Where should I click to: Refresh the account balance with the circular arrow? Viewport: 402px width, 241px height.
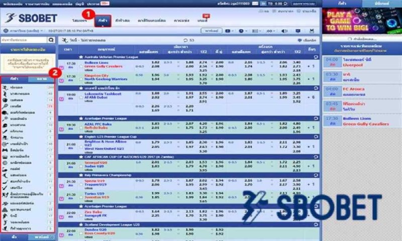point(285,4)
